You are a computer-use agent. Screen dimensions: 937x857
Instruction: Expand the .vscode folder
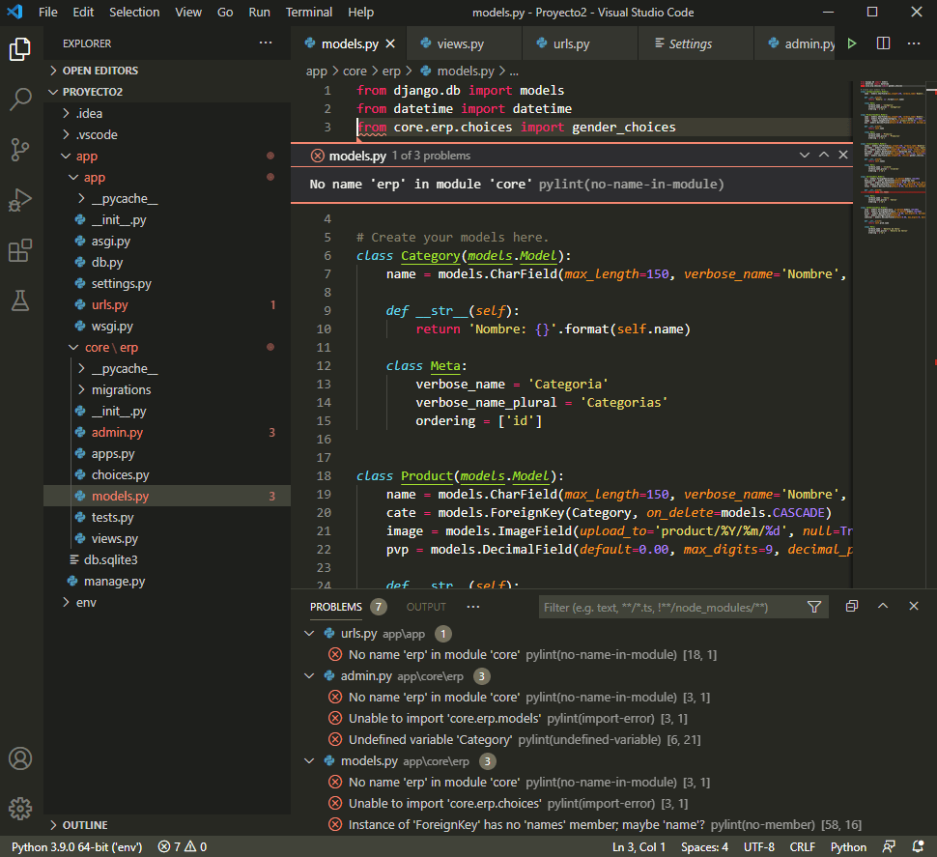(167, 134)
